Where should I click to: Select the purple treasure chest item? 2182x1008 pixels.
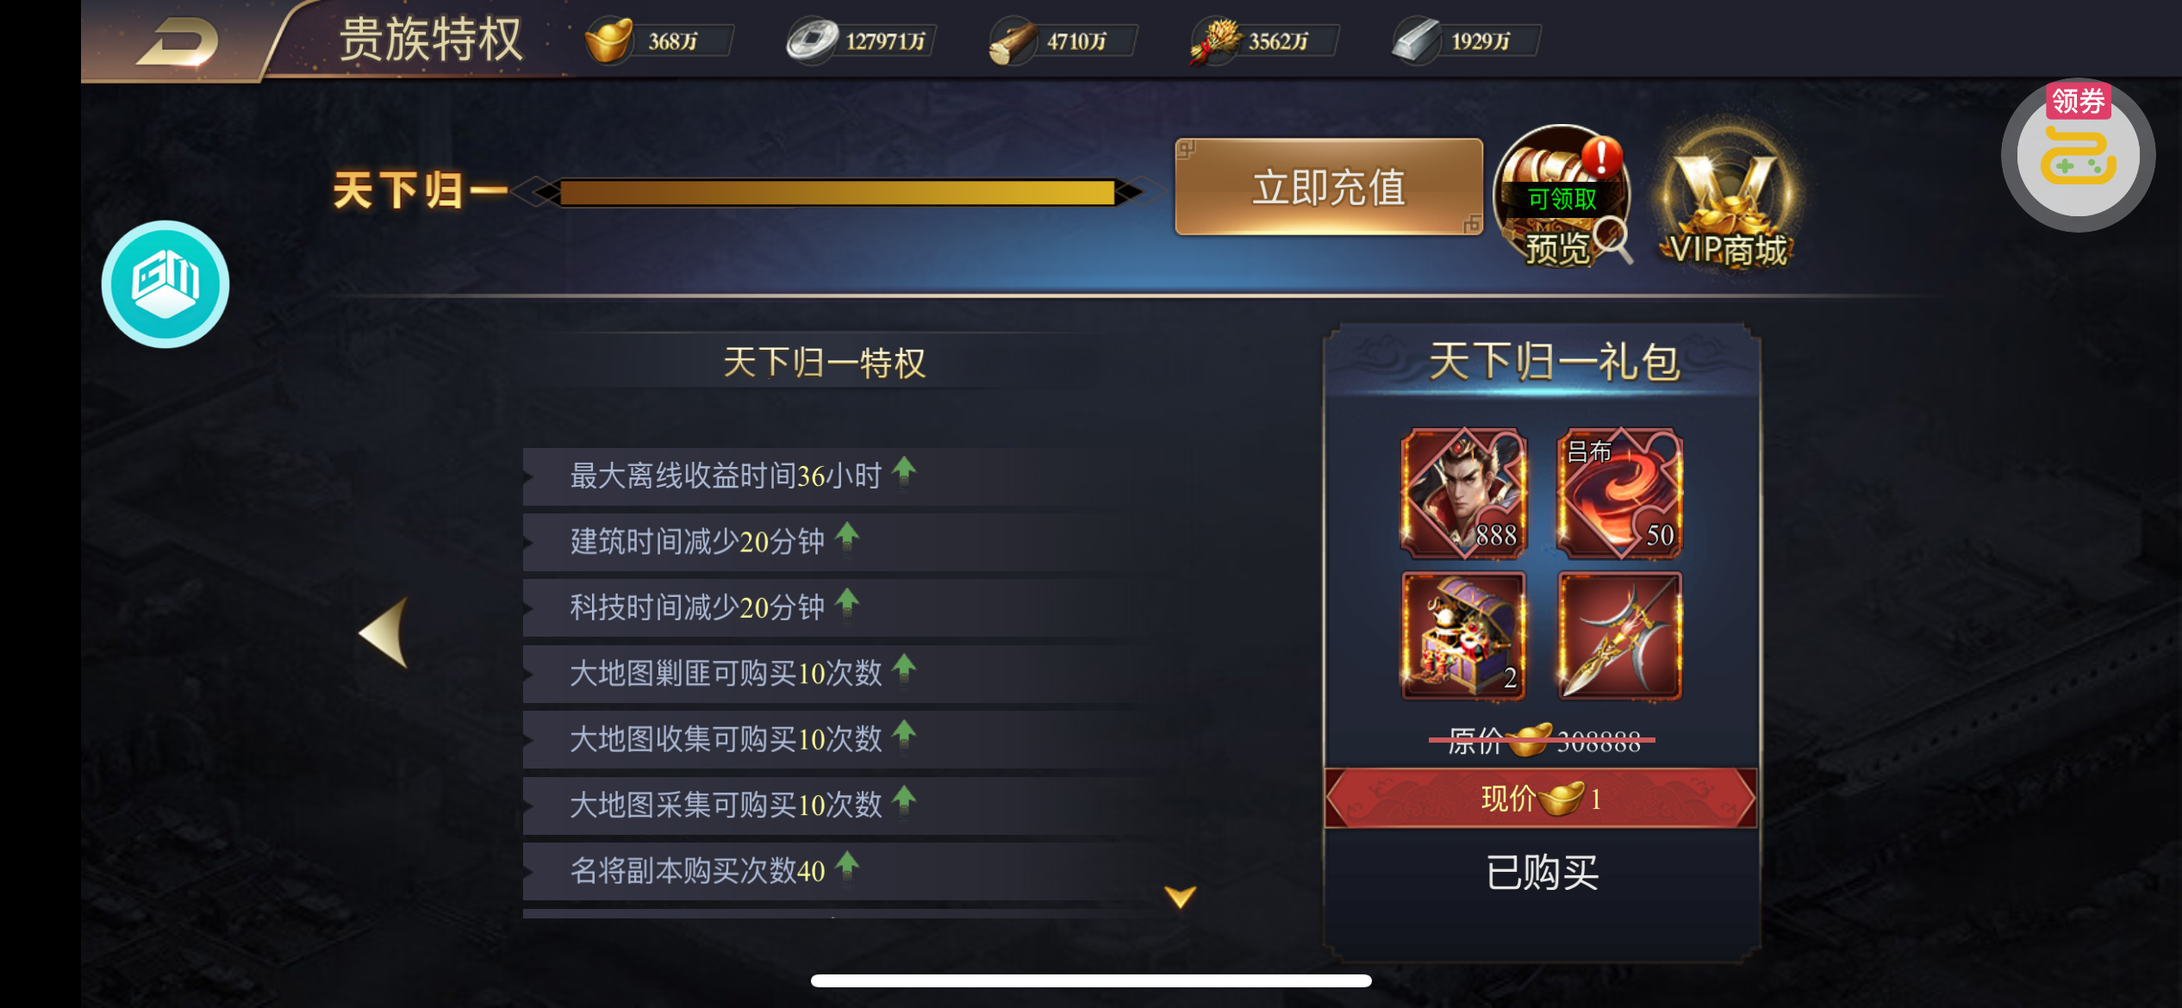click(1463, 636)
